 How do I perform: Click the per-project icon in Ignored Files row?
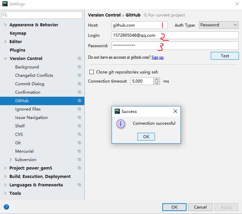(79, 109)
